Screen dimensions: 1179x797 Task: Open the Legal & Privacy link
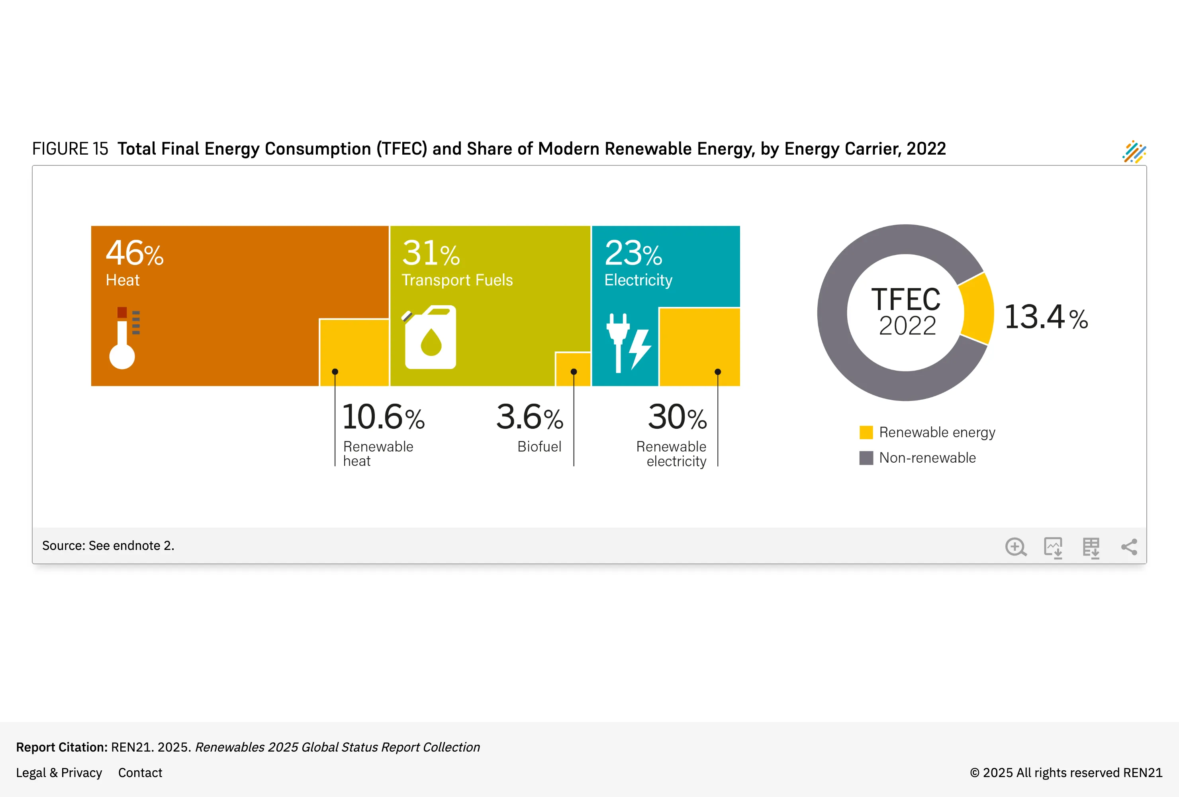(59, 773)
